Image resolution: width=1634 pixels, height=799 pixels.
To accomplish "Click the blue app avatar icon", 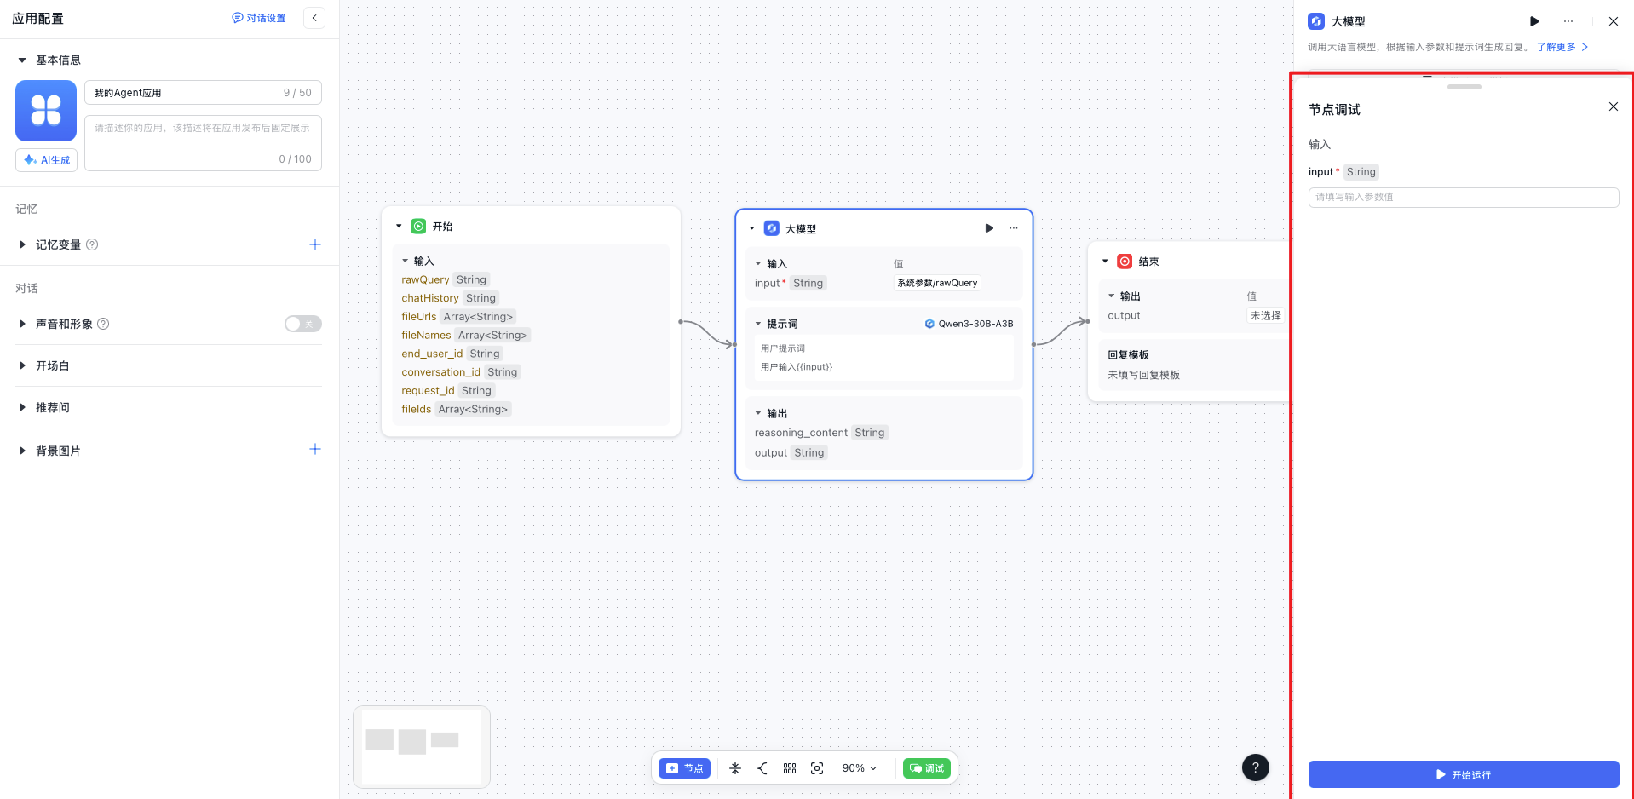I will (46, 111).
